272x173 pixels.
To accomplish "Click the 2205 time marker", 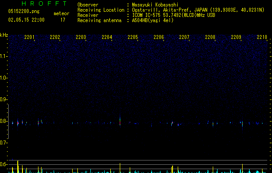I will (x=133, y=37).
